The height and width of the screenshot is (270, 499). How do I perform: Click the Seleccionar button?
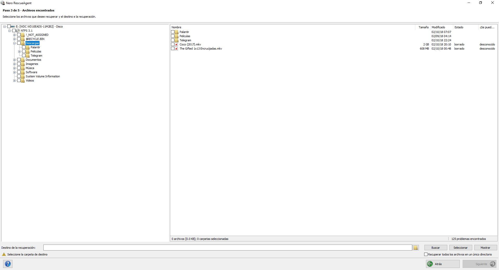point(461,248)
